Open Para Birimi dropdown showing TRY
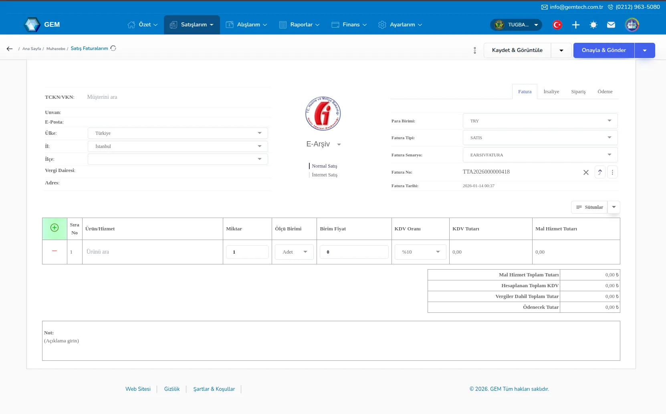This screenshot has height=414, width=666. (x=540, y=121)
